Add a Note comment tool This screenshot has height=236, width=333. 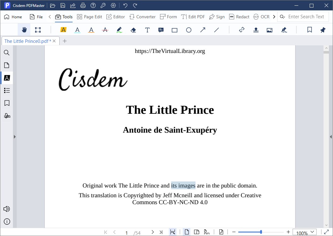[161, 30]
